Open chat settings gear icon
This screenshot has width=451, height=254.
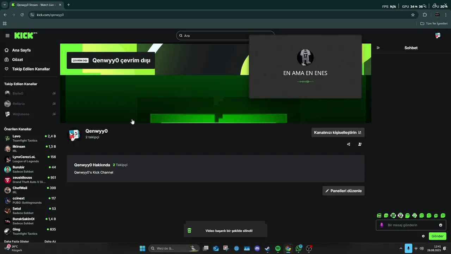pos(423,236)
